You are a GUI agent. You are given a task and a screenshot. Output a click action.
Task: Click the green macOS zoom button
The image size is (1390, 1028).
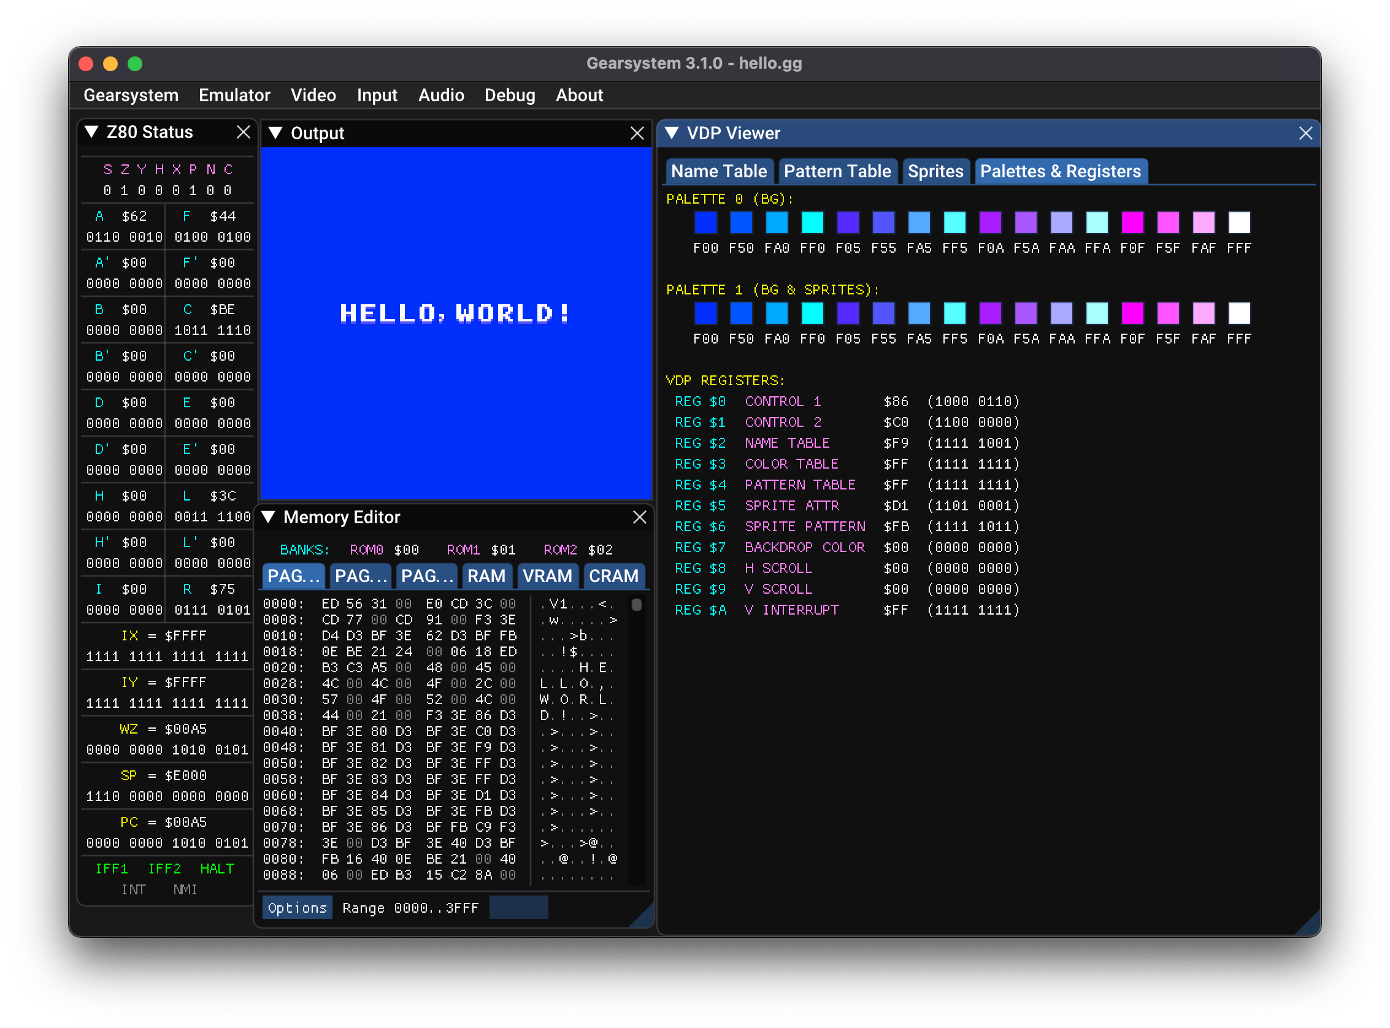point(135,63)
